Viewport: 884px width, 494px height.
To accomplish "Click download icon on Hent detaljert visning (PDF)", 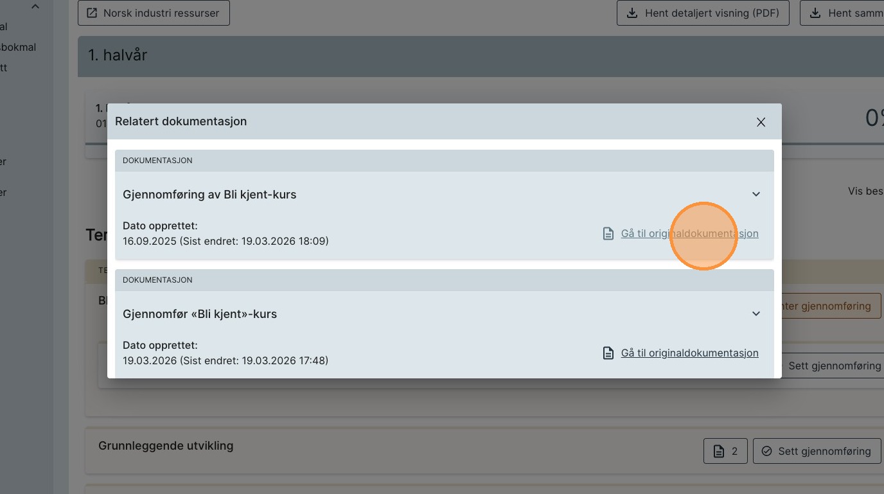I will [x=632, y=13].
